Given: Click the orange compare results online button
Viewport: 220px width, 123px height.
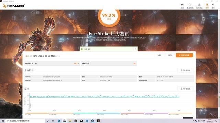Looking at the screenshot, I should click(184, 55).
